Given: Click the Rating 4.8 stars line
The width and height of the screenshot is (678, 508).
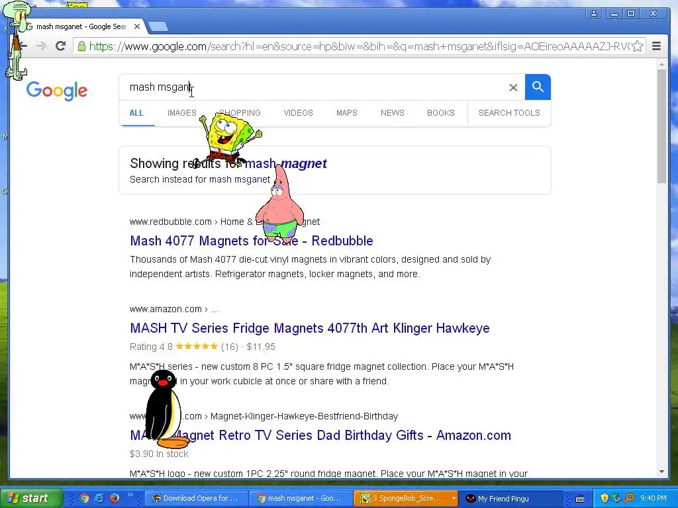Looking at the screenshot, I should pyautogui.click(x=203, y=347).
